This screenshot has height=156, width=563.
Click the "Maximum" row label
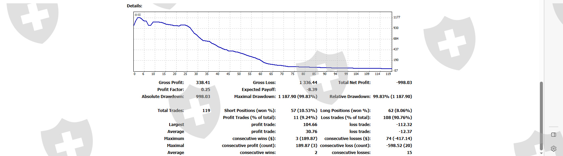(174, 139)
